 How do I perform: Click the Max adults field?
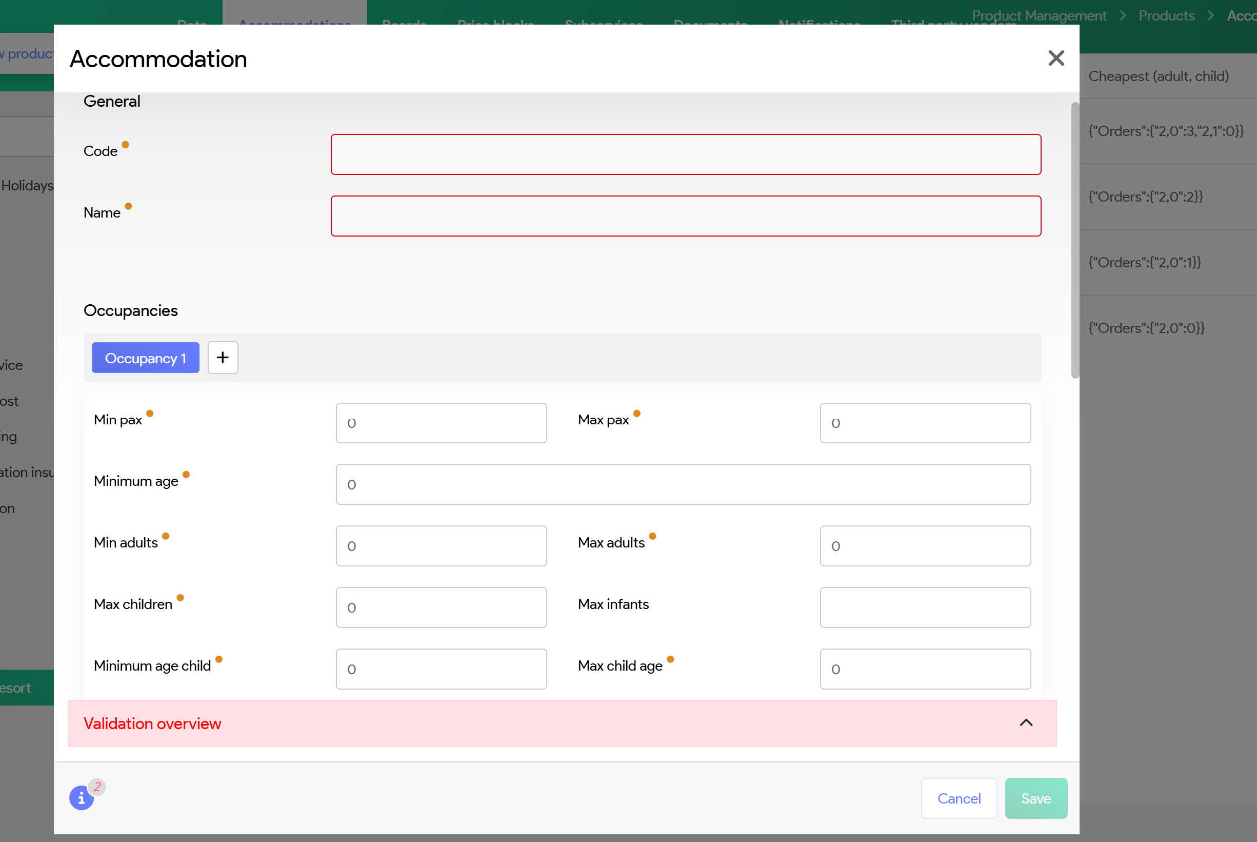pos(925,545)
